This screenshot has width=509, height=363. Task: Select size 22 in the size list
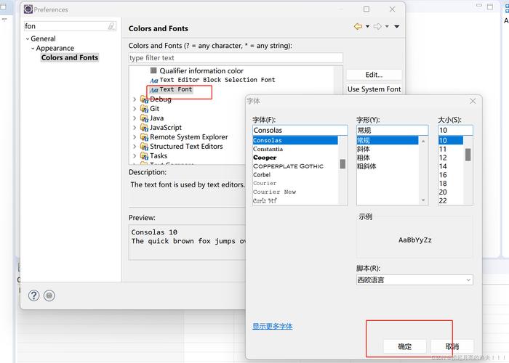coord(443,200)
